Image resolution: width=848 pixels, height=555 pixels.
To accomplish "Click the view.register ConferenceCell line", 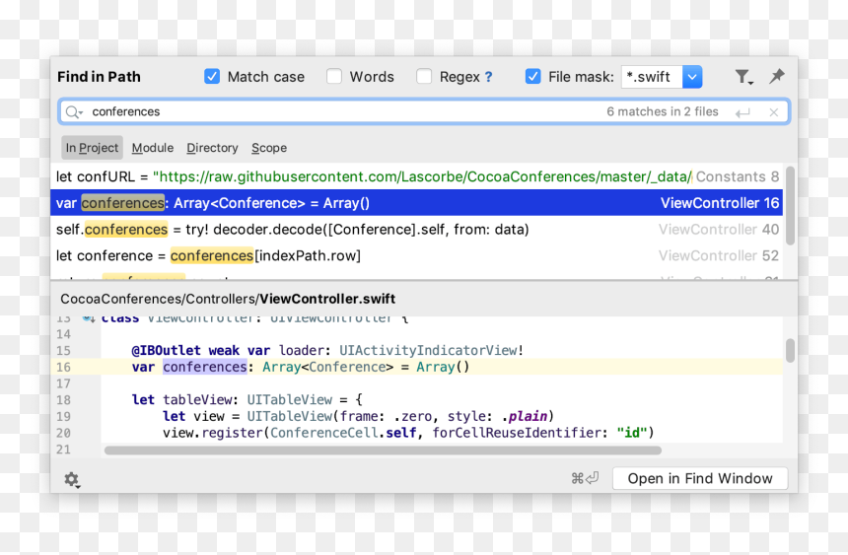I will (408, 433).
